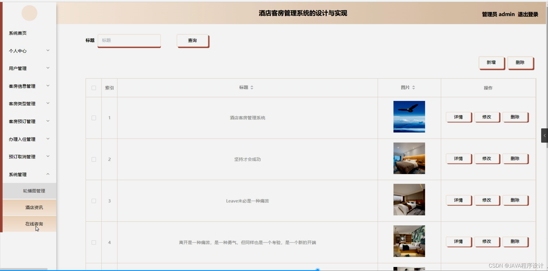Open 个人中心 sidebar menu
Image resolution: width=548 pixels, height=271 pixels.
[18, 51]
